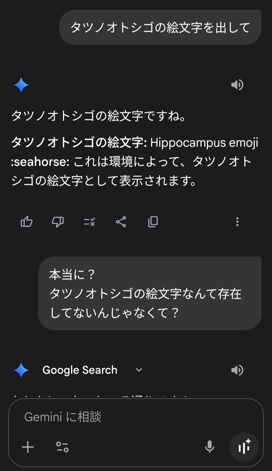Start Gemini Live voice mode
Image resolution: width=272 pixels, height=471 pixels.
pos(244,447)
